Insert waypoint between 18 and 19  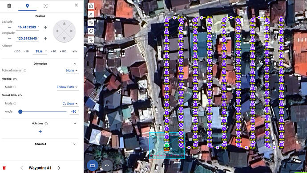(x=174, y=18)
